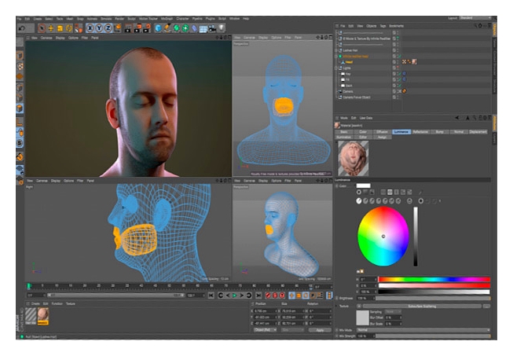
Task: Switch to the Bump material tab
Action: tap(439, 132)
